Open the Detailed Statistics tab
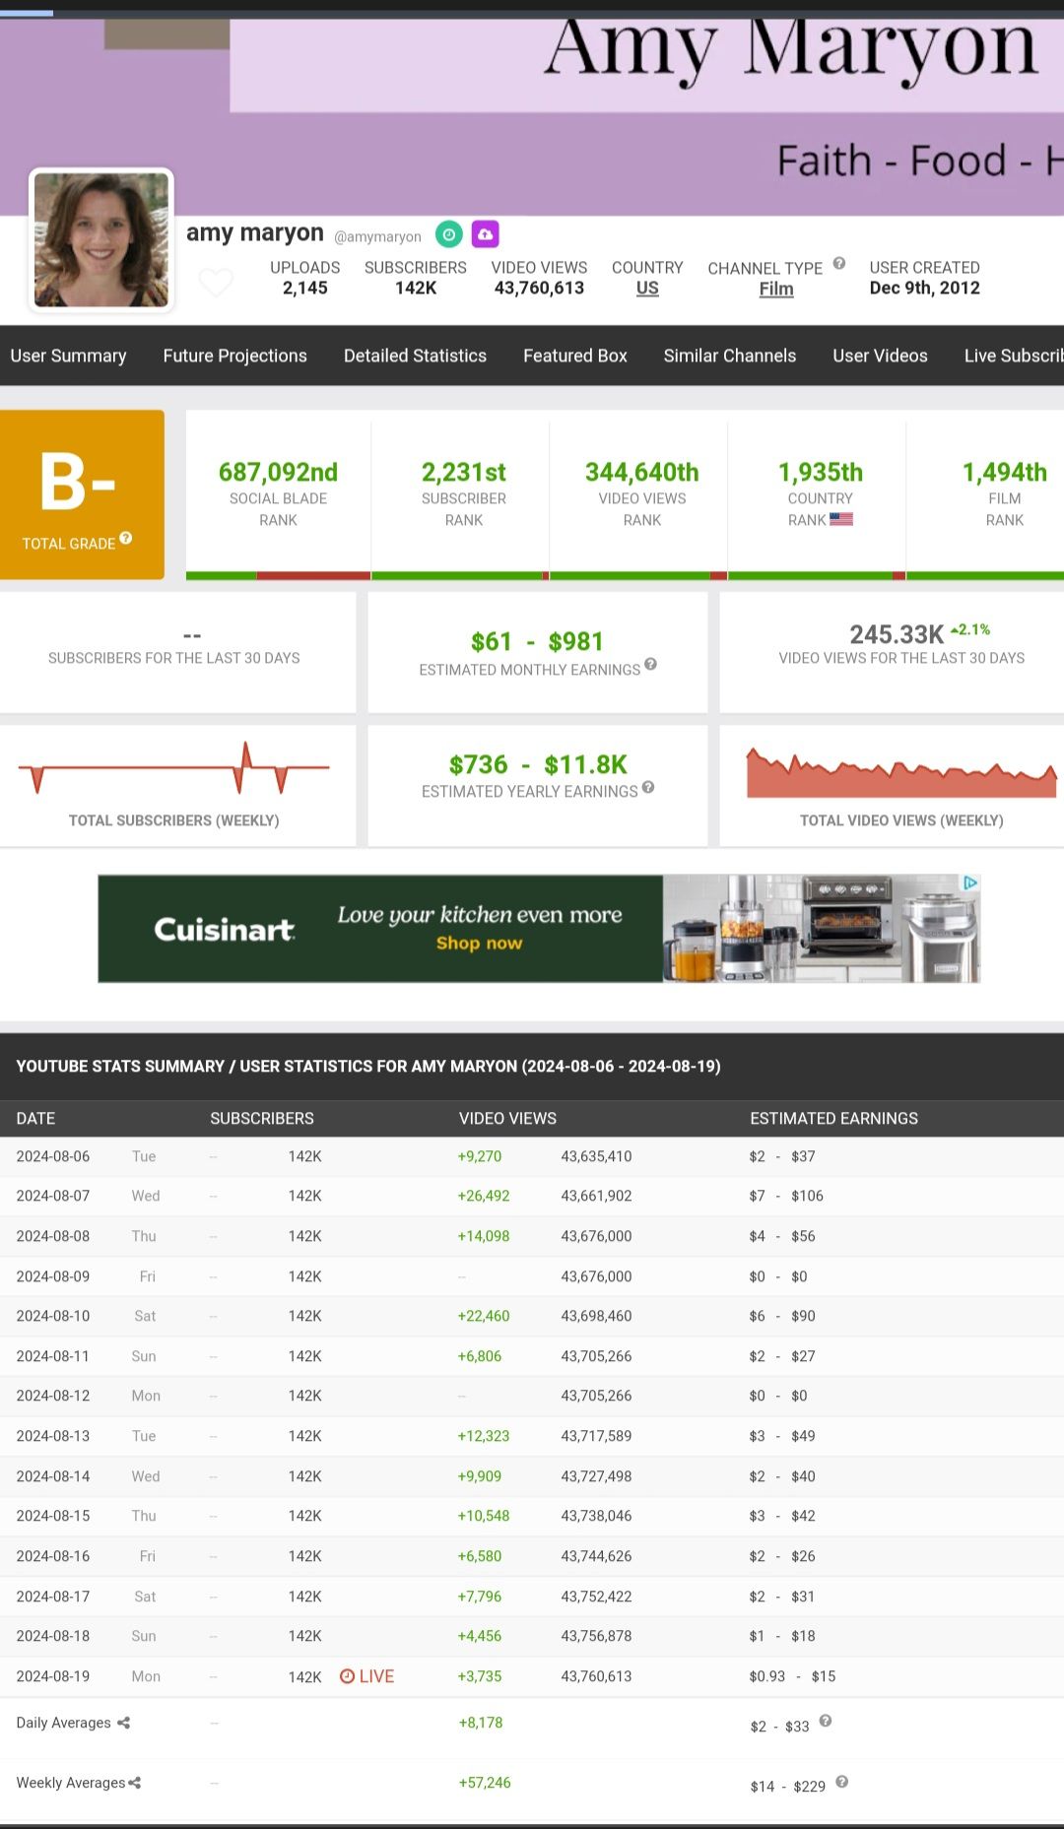 pyautogui.click(x=415, y=356)
